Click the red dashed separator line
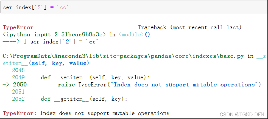 click(132, 20)
